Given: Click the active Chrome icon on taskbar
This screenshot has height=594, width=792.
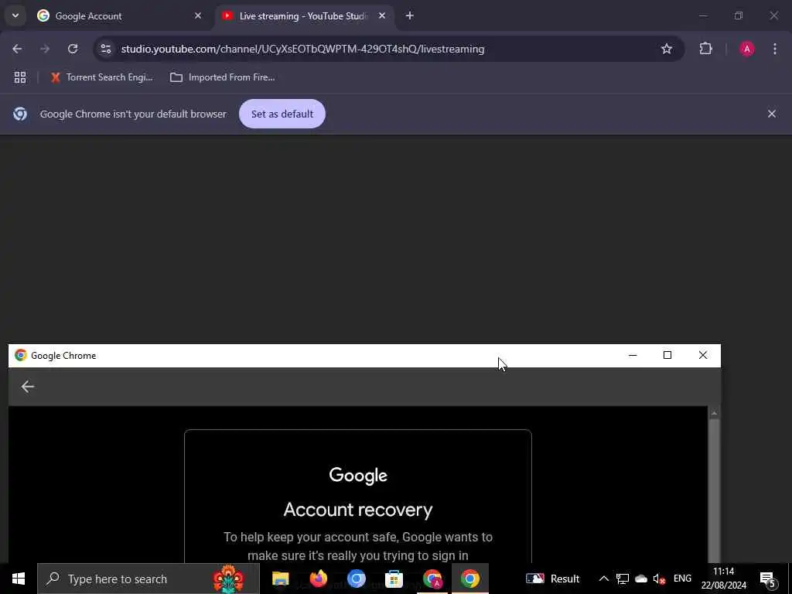Looking at the screenshot, I should (469, 579).
